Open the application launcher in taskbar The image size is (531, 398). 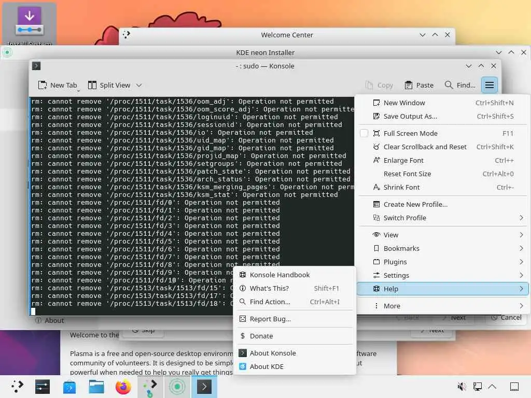click(x=17, y=387)
